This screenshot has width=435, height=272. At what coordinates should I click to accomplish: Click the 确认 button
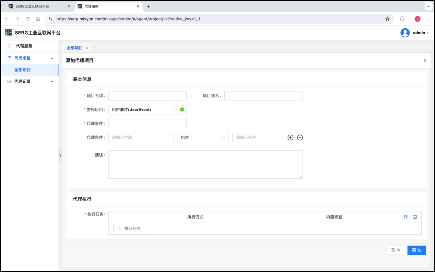coord(416,250)
